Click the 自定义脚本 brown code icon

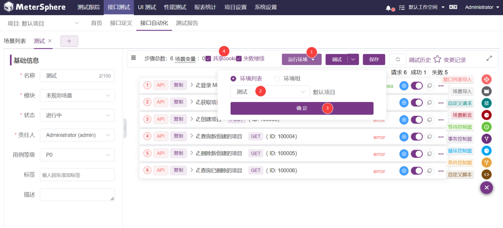pos(486,174)
